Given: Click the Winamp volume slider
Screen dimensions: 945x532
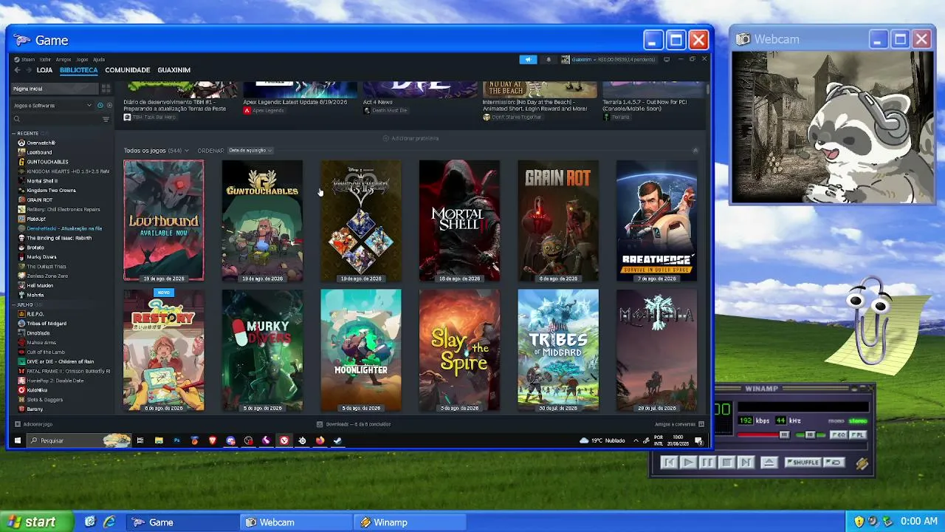Looking at the screenshot, I should coord(764,435).
